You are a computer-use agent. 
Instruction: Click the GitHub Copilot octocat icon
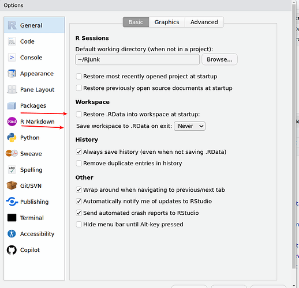tap(12, 250)
